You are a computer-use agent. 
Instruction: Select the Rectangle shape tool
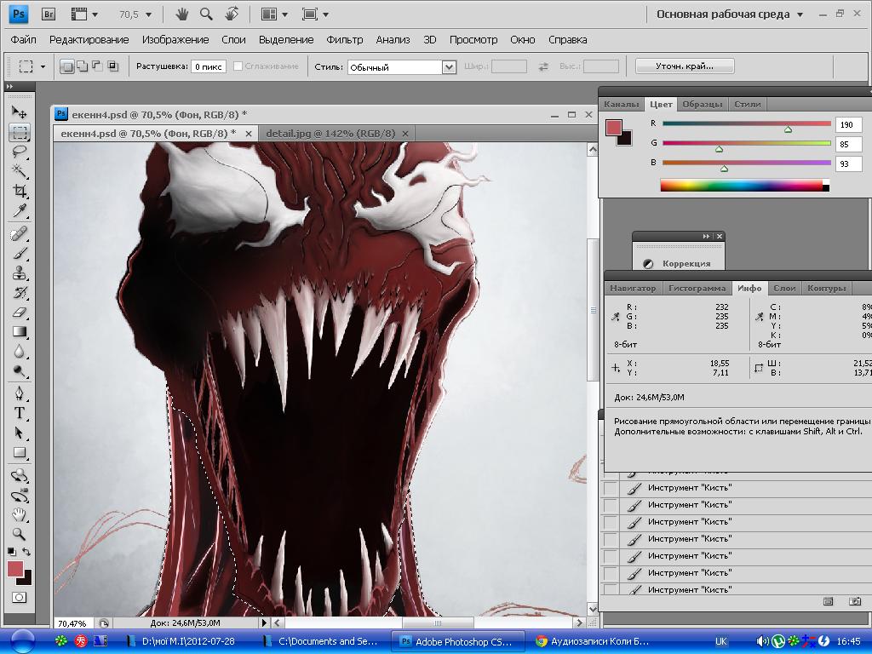point(20,453)
